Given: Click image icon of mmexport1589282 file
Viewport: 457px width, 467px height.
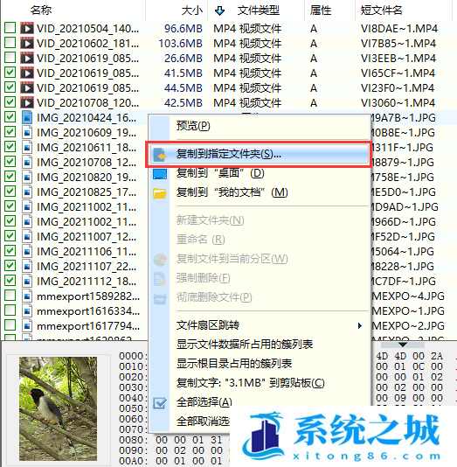Looking at the screenshot, I should [27, 296].
